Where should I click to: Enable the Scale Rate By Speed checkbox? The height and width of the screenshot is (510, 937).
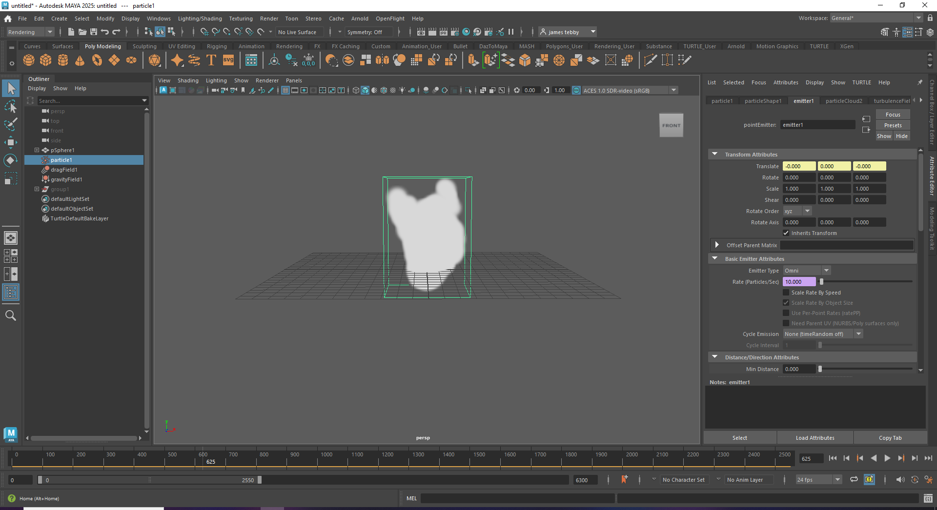pyautogui.click(x=786, y=293)
